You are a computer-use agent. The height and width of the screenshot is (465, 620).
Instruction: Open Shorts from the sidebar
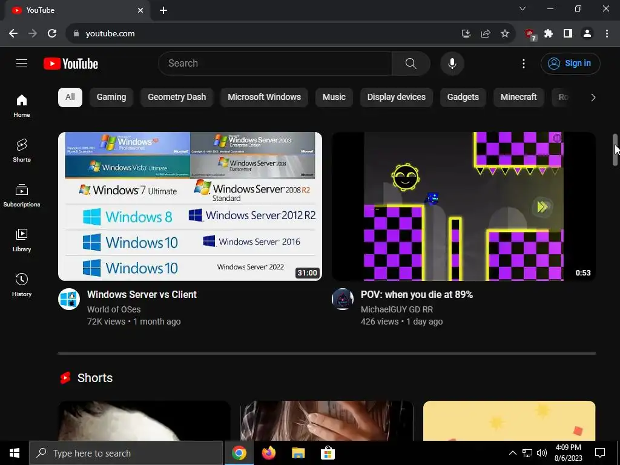pos(22,150)
